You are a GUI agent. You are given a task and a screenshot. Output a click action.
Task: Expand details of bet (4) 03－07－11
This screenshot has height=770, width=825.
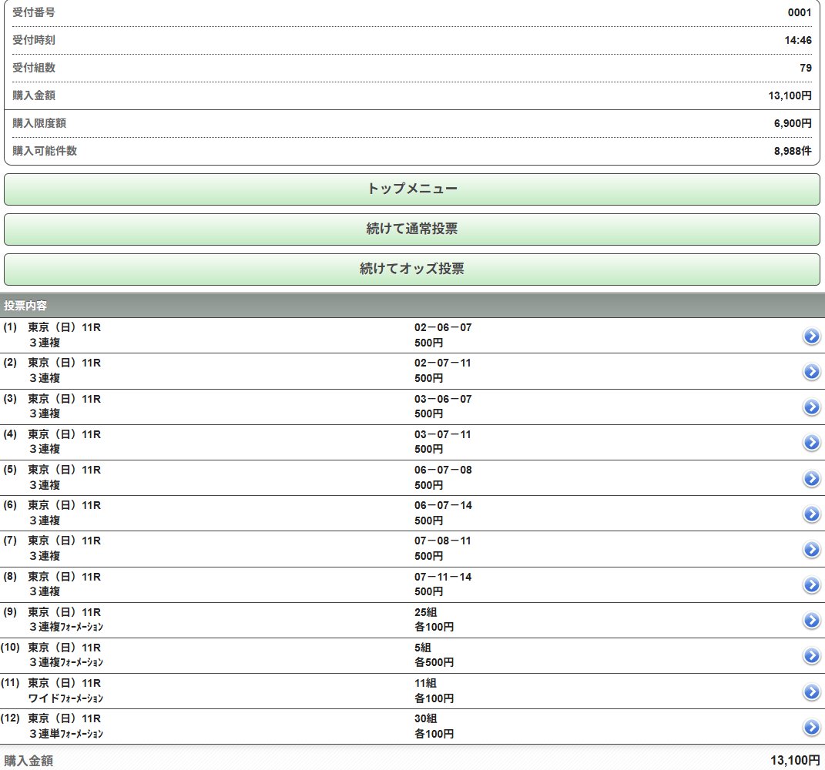click(x=810, y=443)
